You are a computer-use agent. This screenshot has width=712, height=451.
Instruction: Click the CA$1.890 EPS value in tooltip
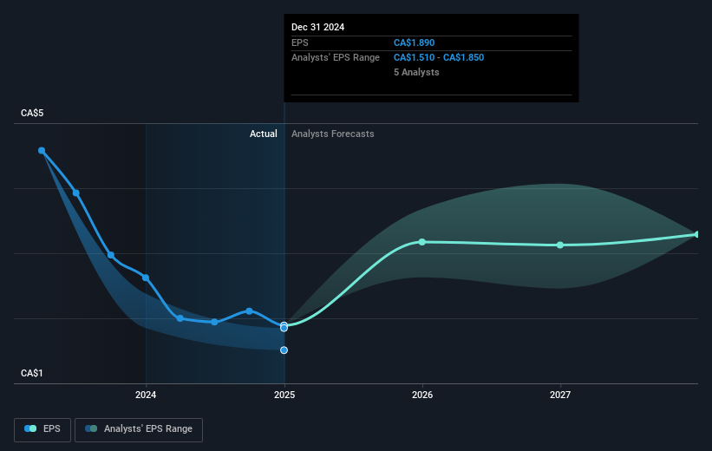tap(415, 42)
